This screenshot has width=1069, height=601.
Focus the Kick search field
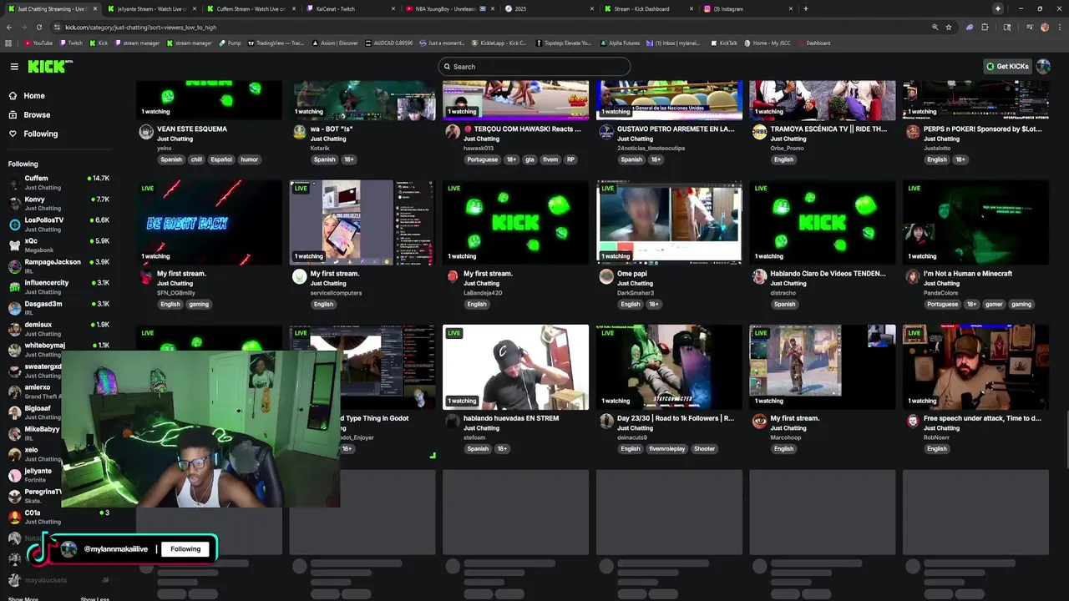tap(534, 67)
